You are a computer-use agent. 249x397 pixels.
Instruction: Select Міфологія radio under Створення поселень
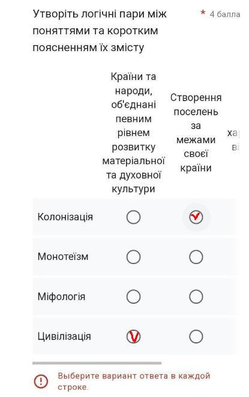coord(196,297)
